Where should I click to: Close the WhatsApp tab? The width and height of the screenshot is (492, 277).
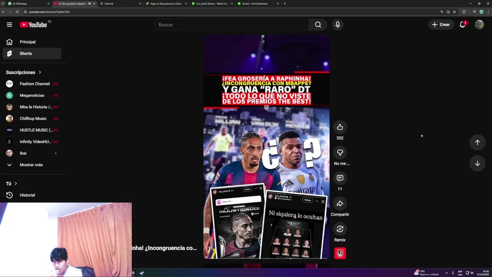point(48,3)
